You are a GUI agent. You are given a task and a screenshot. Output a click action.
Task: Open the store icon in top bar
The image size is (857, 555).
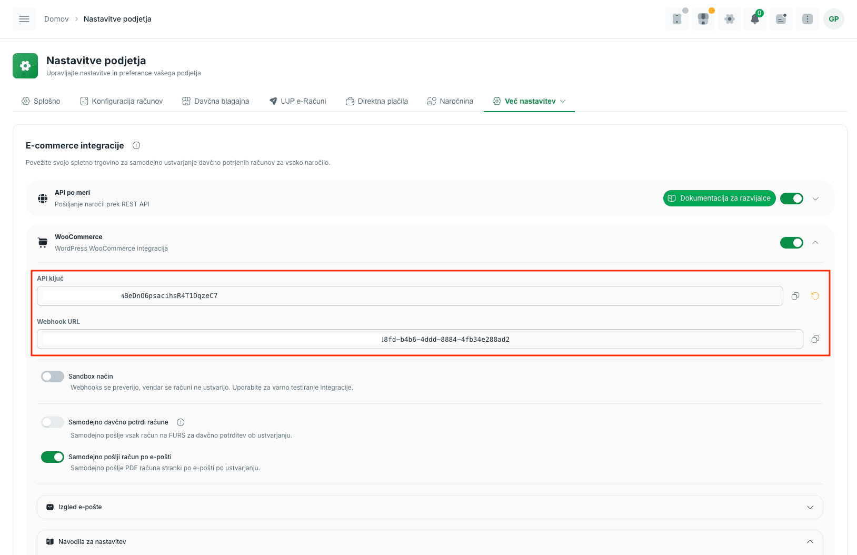click(703, 19)
